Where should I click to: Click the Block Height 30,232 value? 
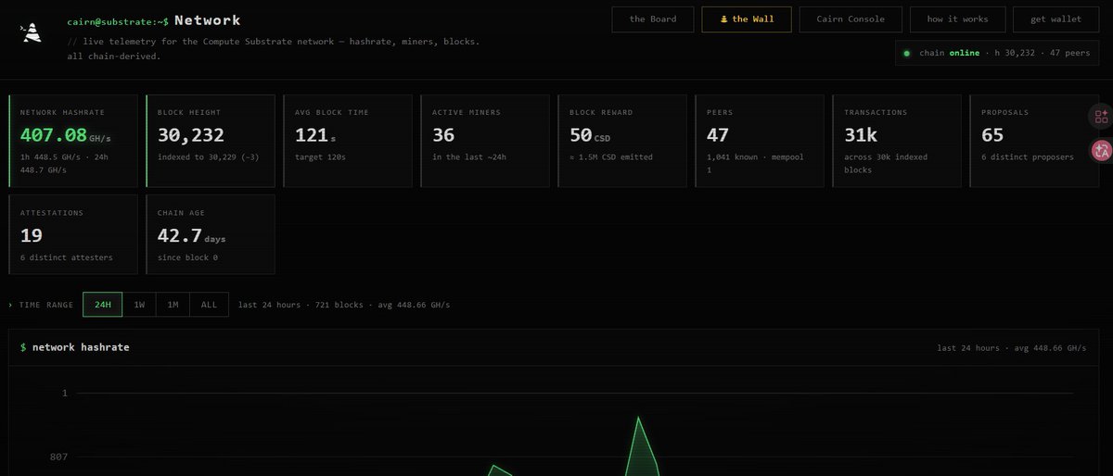pyautogui.click(x=190, y=135)
